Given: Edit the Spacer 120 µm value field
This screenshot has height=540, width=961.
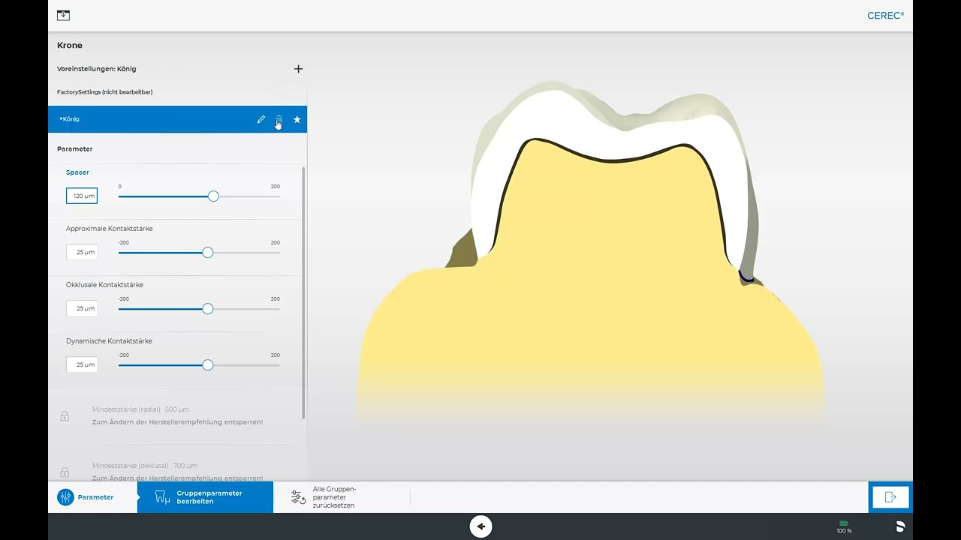Looking at the screenshot, I should (82, 196).
